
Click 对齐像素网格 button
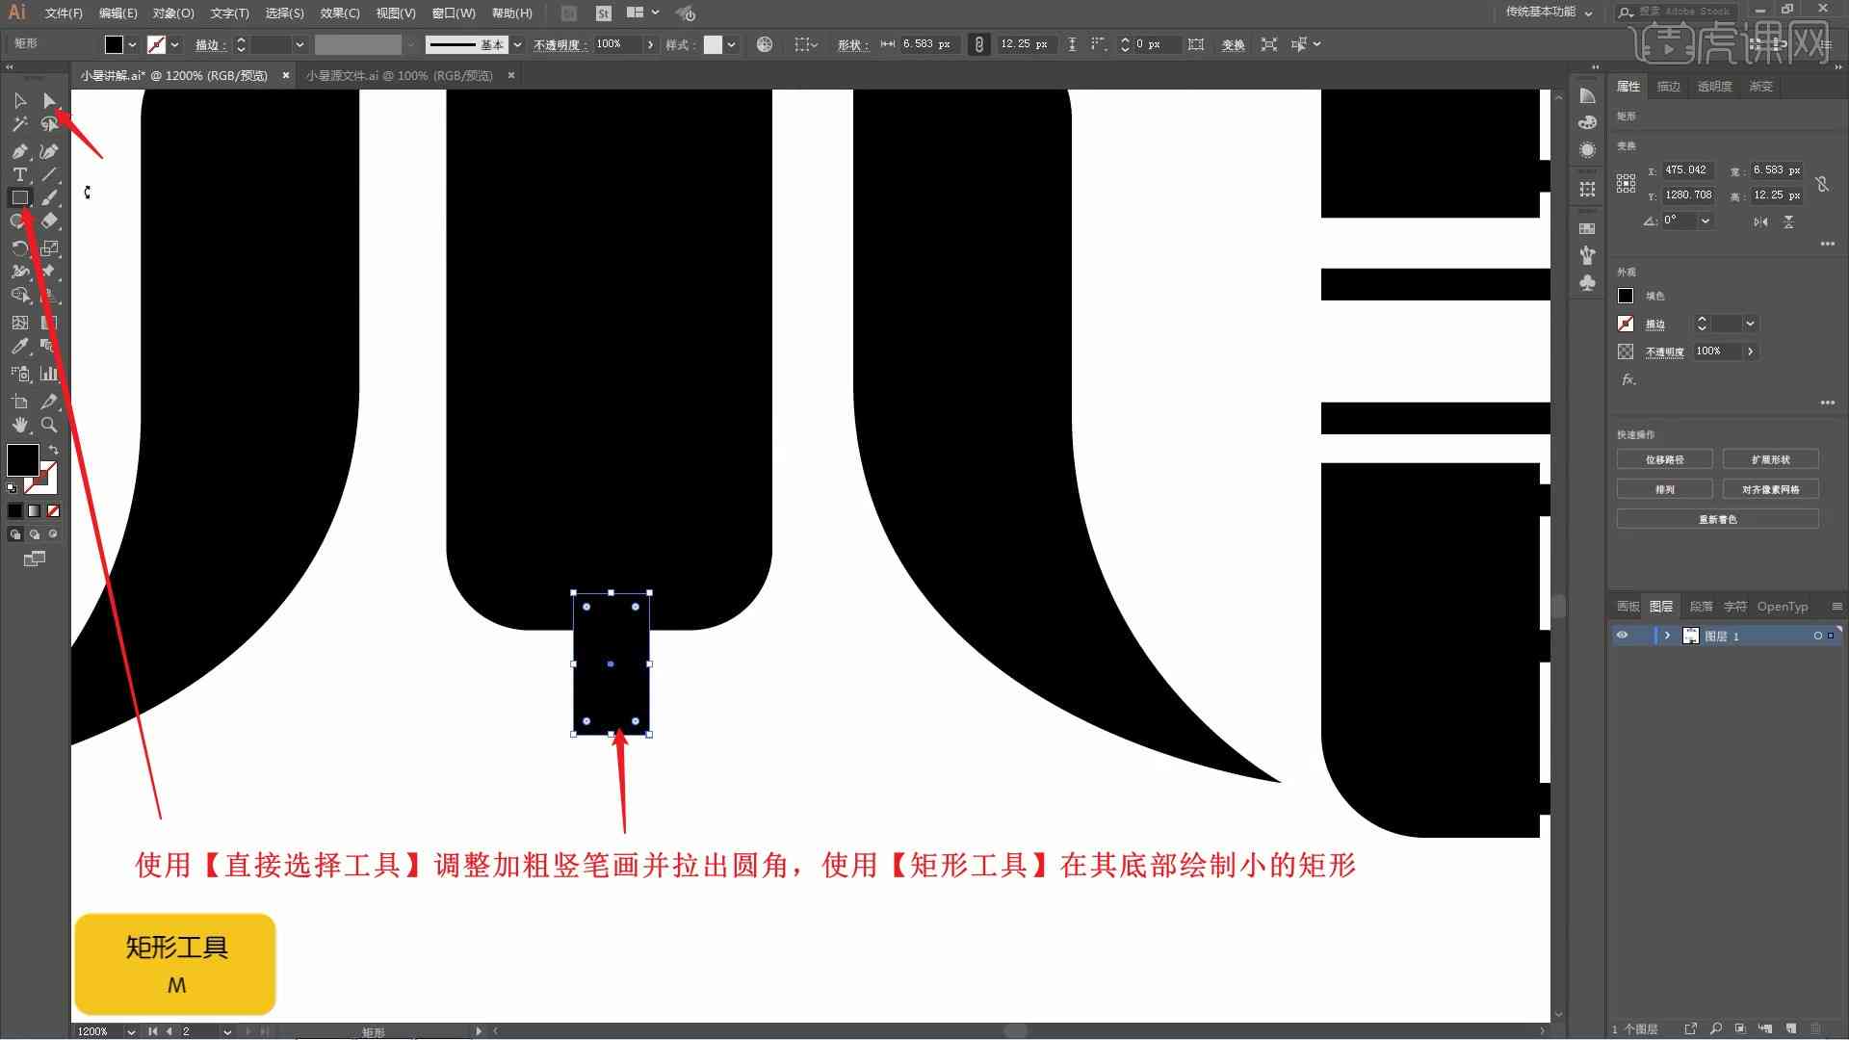[x=1770, y=489]
